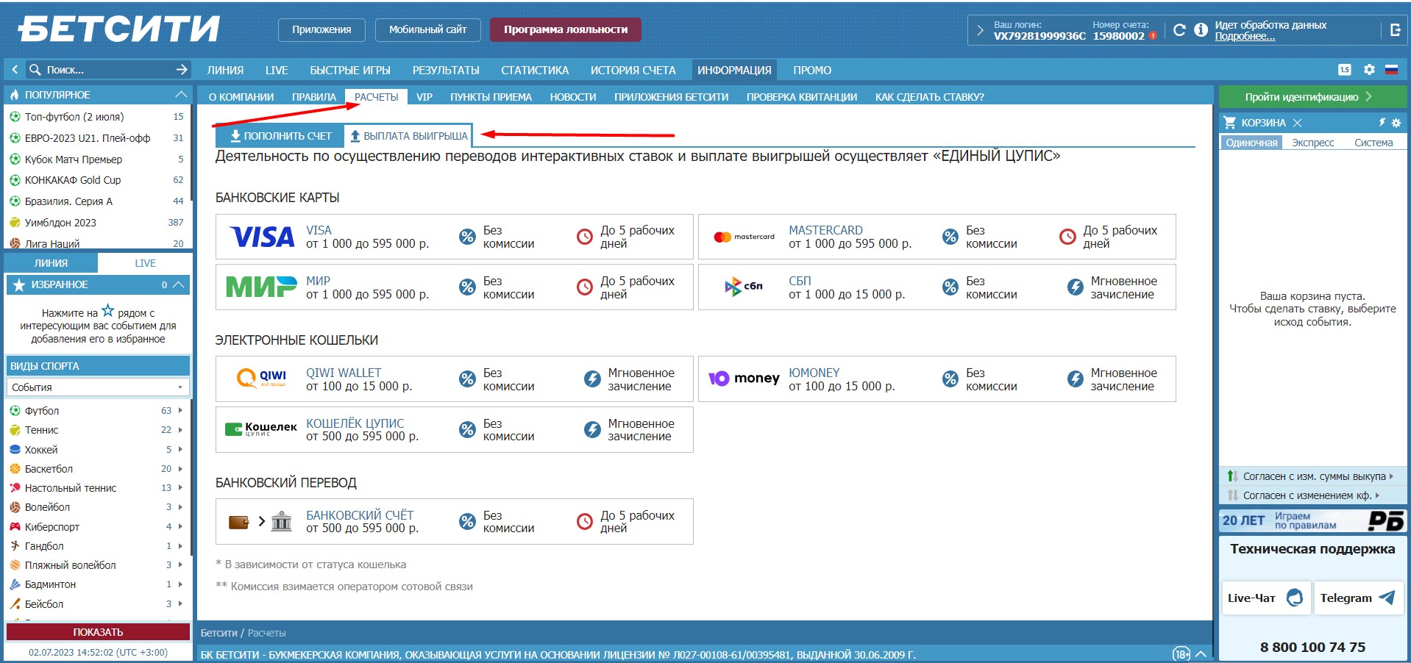The image size is (1411, 663).
Task: Collapse the ПОПУЛЯРНОЕ section chevron
Action: (181, 95)
